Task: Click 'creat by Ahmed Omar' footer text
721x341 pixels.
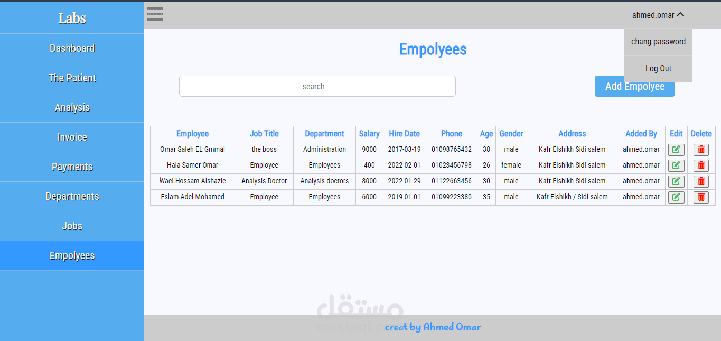Action: pos(433,327)
